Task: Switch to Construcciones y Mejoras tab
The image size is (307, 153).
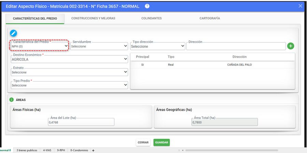Action: (93, 18)
